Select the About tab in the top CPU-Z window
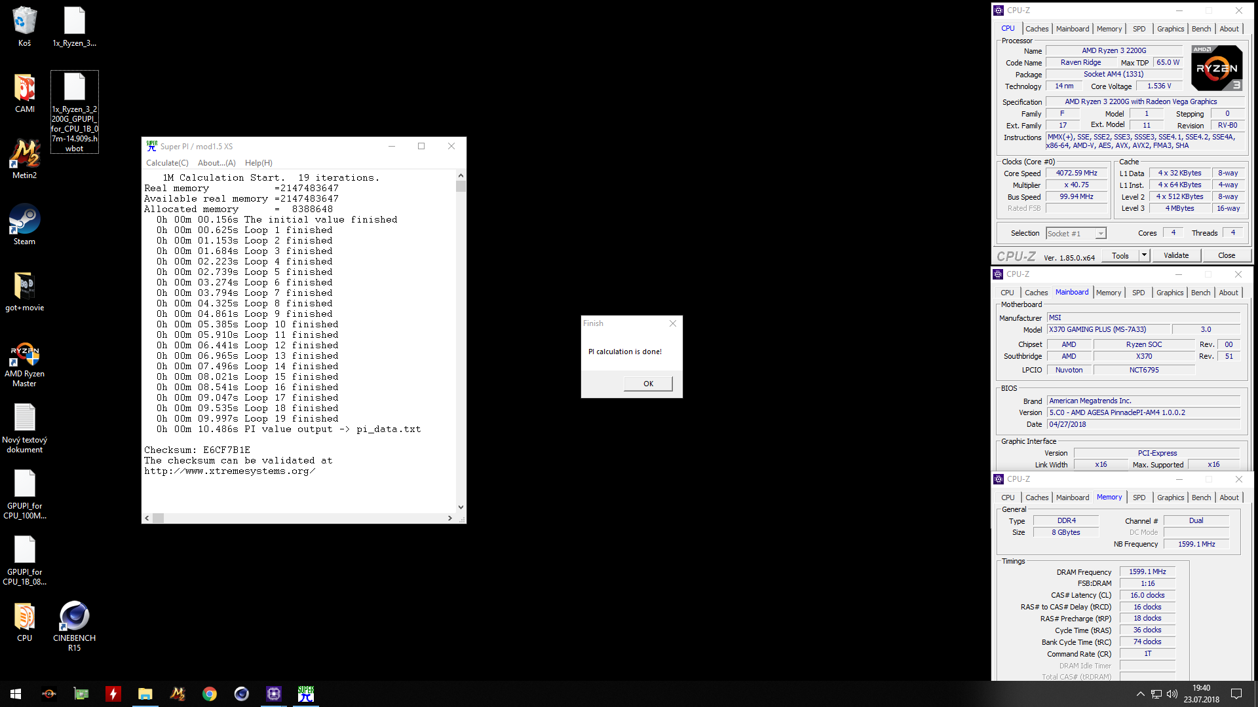Image resolution: width=1258 pixels, height=707 pixels. (1229, 29)
